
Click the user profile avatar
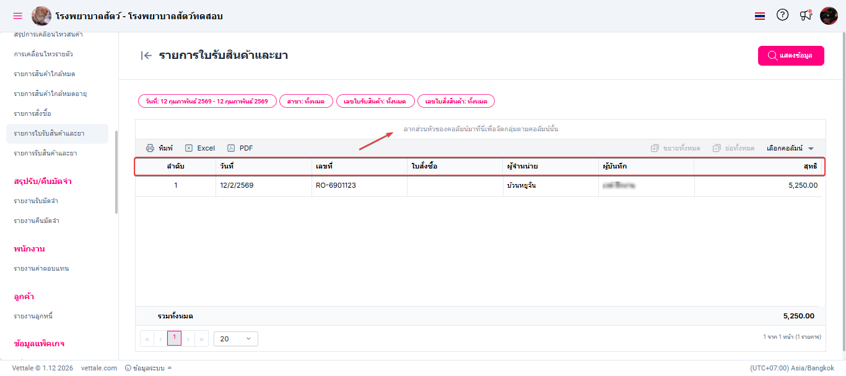coord(829,15)
